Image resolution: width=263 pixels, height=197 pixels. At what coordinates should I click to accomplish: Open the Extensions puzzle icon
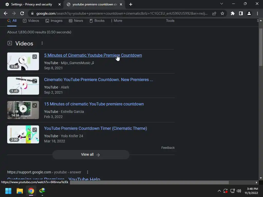(x=233, y=13)
